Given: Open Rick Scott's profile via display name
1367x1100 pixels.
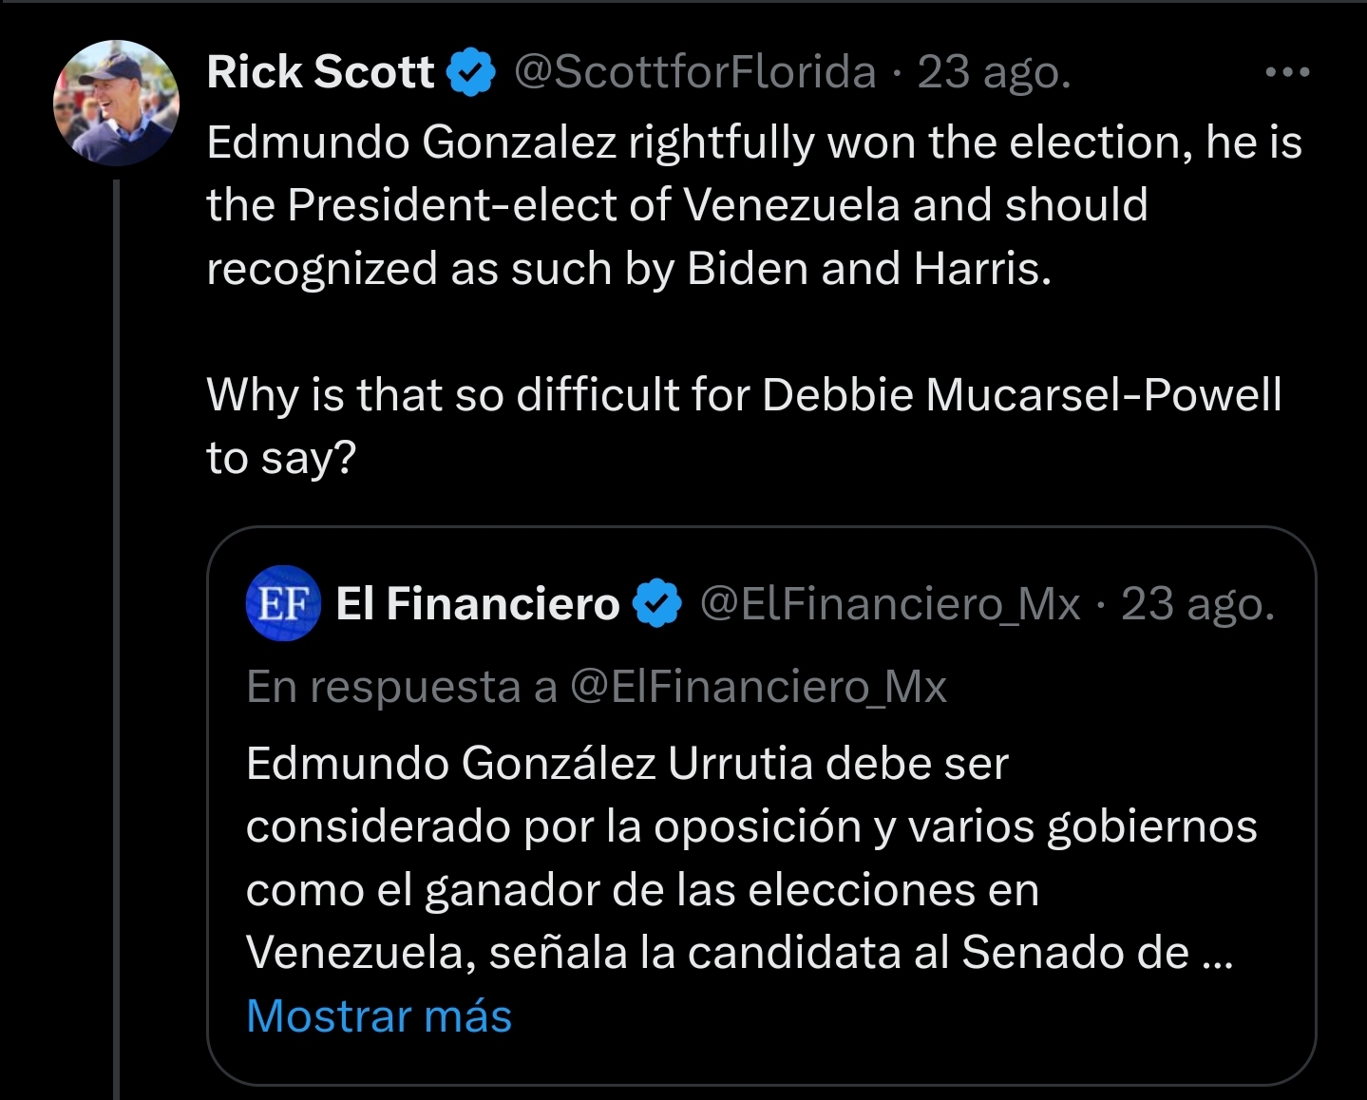Looking at the screenshot, I should pos(320,72).
